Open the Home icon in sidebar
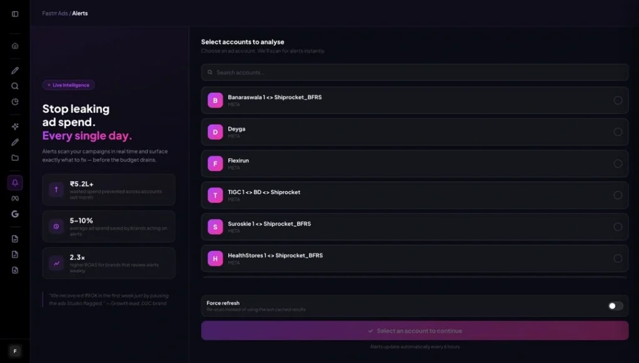This screenshot has height=363, width=639. point(15,46)
